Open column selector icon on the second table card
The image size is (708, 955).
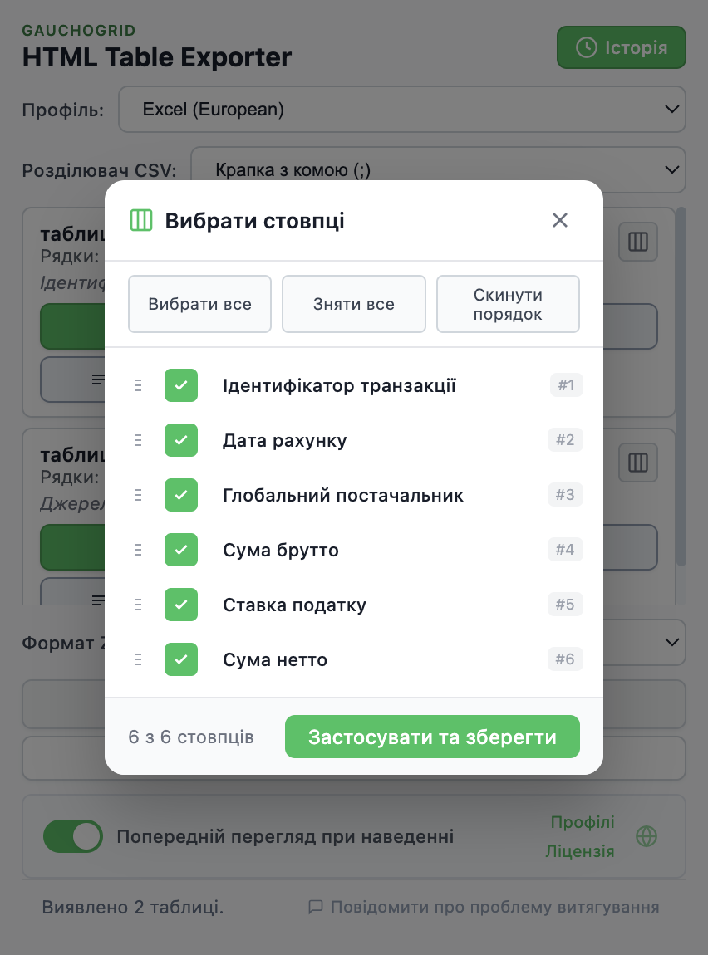click(x=637, y=463)
